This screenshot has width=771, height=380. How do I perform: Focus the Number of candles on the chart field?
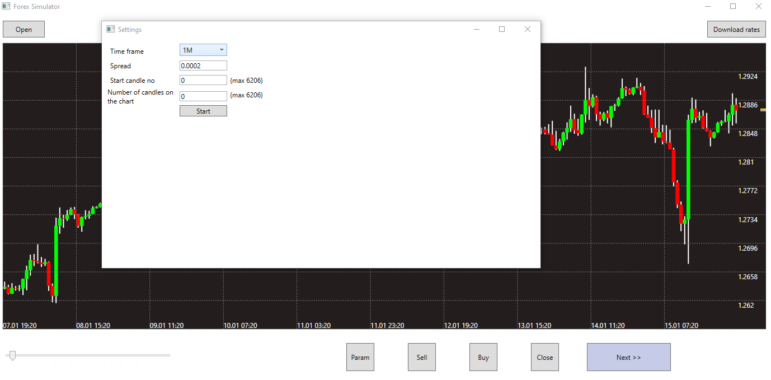tap(203, 96)
